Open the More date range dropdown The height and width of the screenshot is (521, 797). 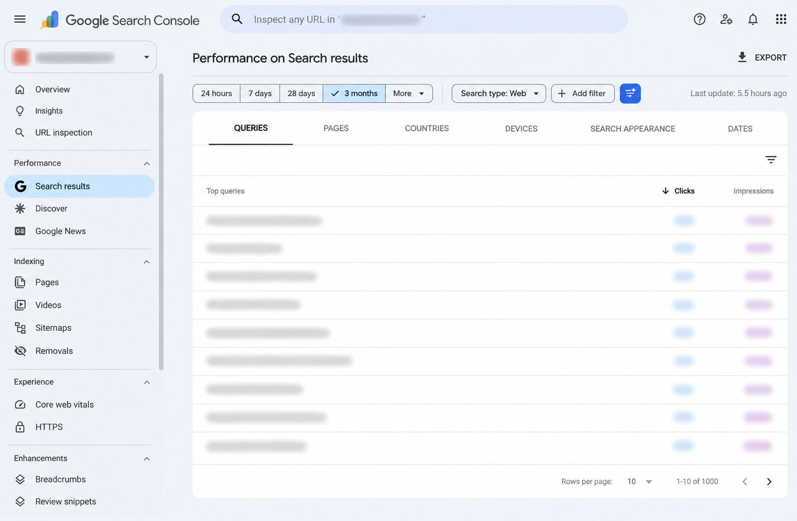(x=409, y=94)
